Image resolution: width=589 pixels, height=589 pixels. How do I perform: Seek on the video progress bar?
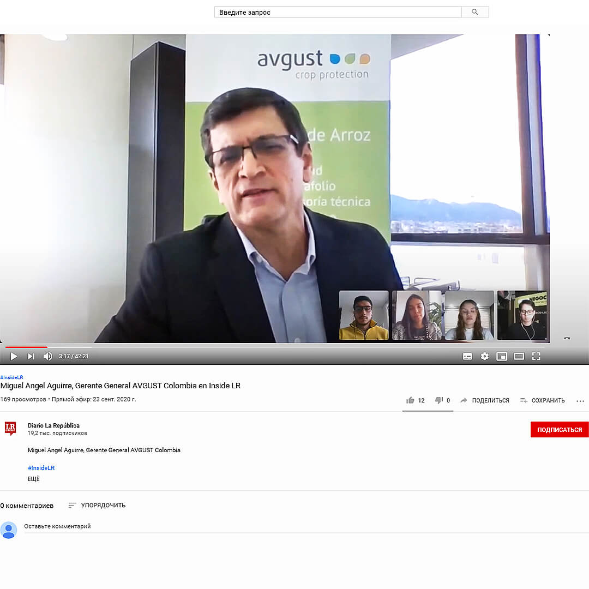coord(275,347)
